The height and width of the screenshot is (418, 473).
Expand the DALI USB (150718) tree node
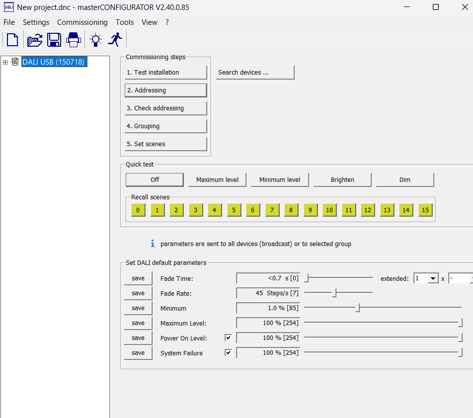coord(5,62)
